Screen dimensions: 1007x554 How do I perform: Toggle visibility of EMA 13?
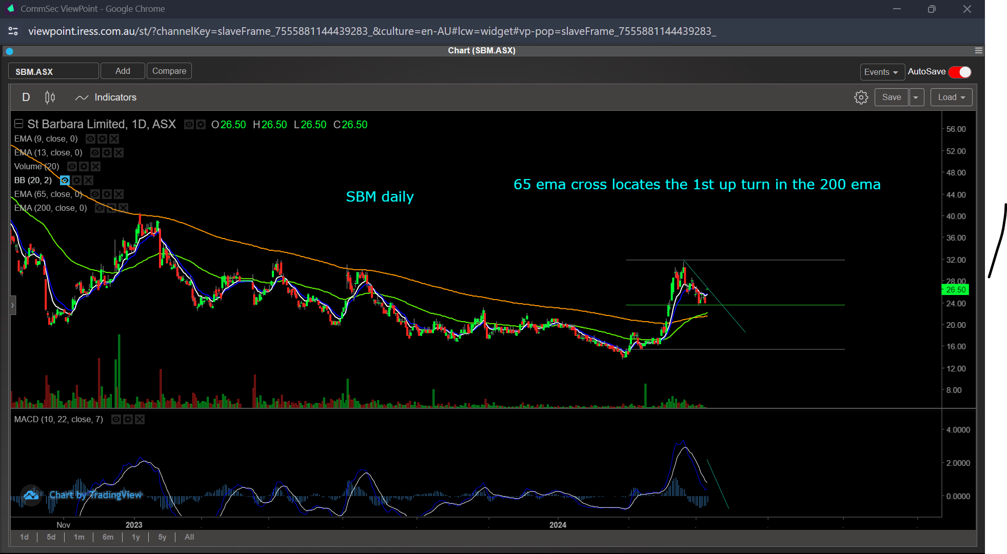[95, 152]
